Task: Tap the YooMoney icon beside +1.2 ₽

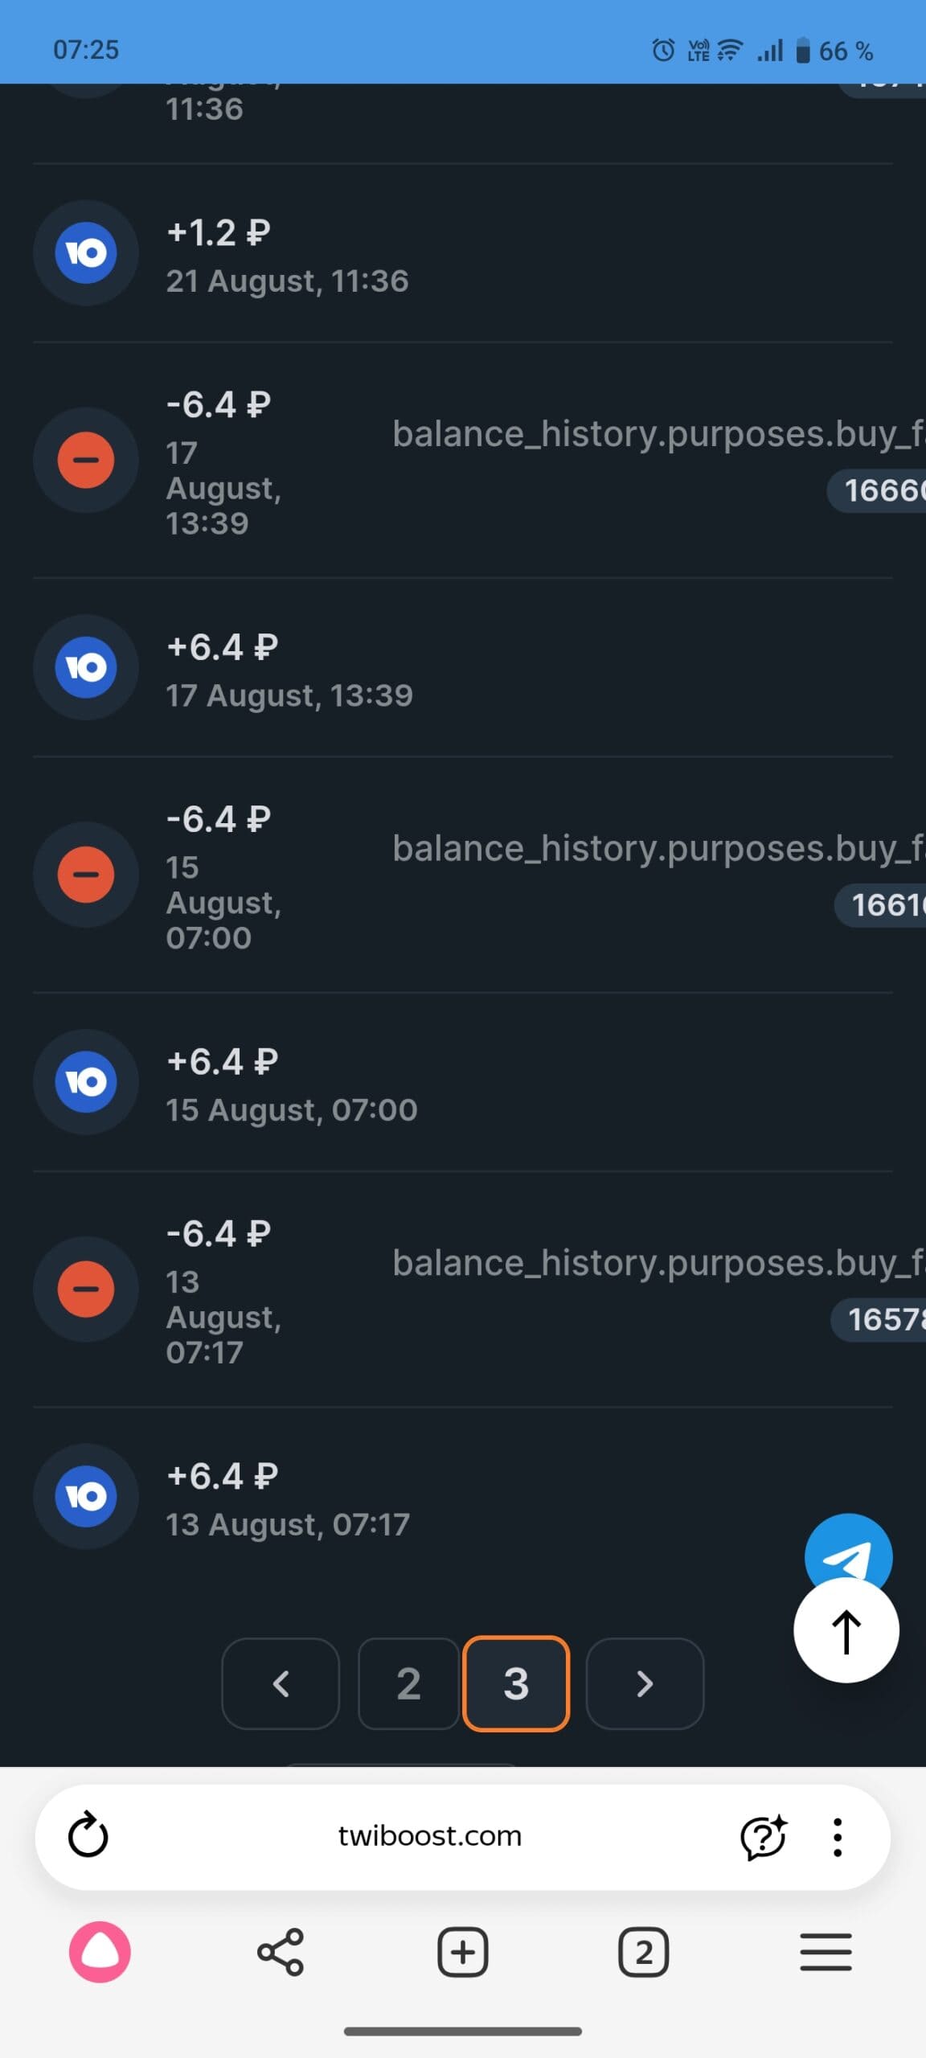Action: [x=86, y=253]
